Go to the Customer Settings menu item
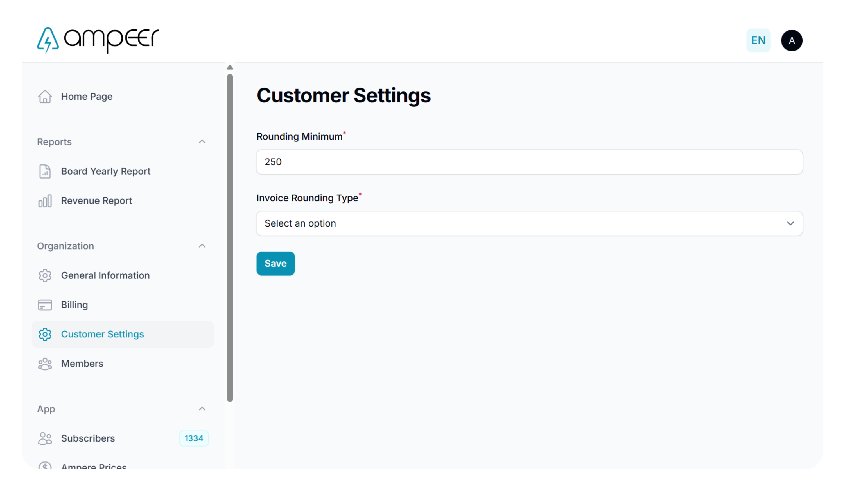 (x=123, y=334)
